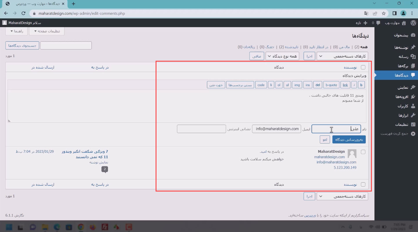Click the text direction (جهت متن) button
This screenshot has width=418, height=232.
point(216,85)
